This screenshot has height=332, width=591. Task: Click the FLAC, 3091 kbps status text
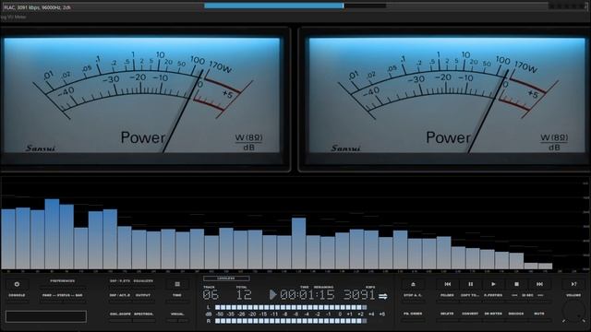[37, 7]
